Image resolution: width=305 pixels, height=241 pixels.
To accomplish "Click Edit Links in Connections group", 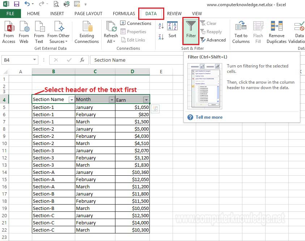I will [x=133, y=40].
